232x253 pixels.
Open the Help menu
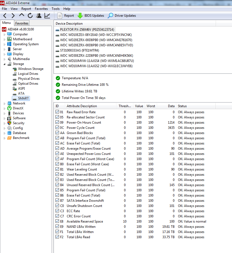tap(67, 9)
